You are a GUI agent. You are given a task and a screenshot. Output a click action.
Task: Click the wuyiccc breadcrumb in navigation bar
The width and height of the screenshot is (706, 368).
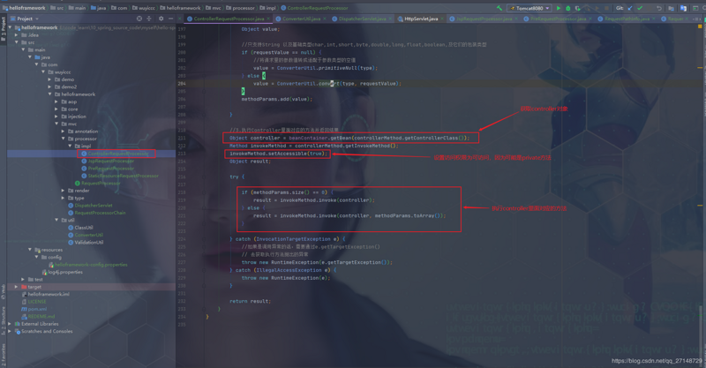[x=143, y=8]
